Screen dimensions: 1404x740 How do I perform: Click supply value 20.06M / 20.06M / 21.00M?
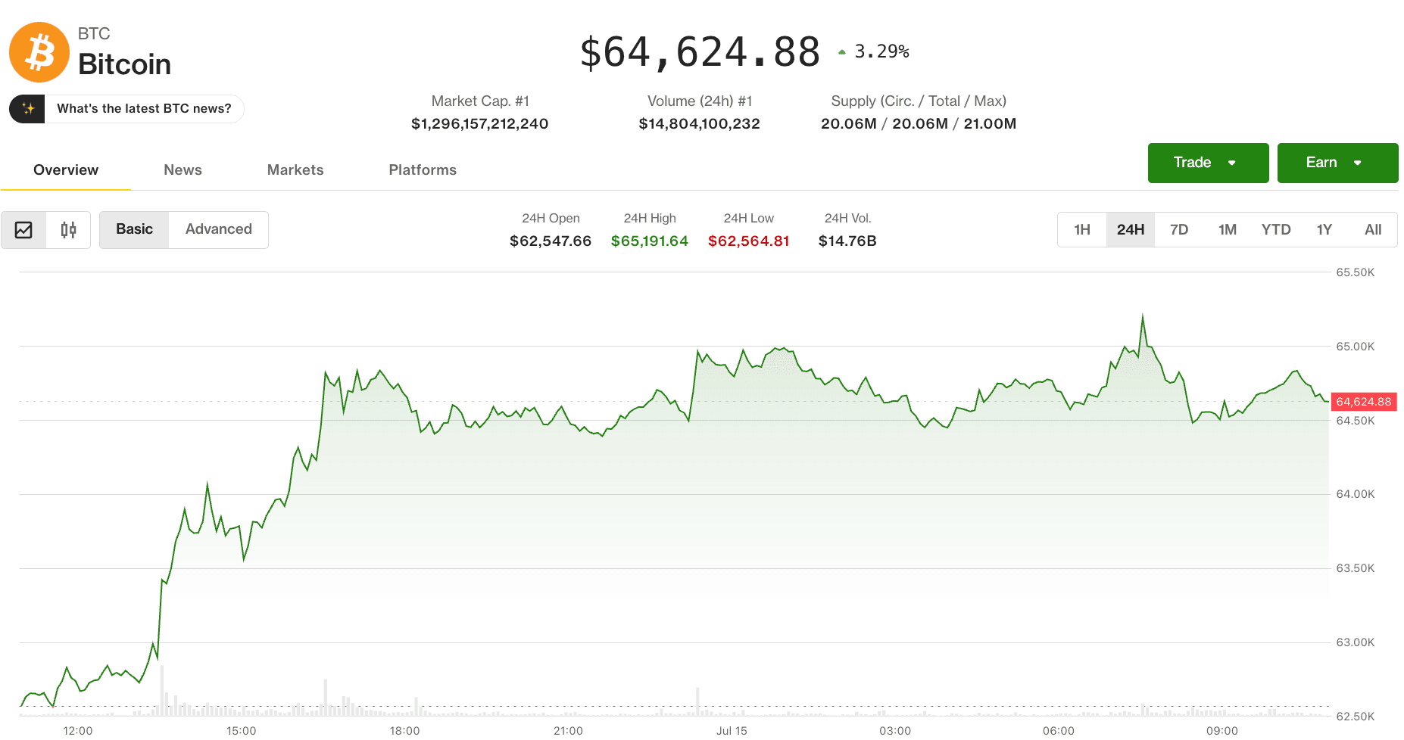pyautogui.click(x=919, y=124)
